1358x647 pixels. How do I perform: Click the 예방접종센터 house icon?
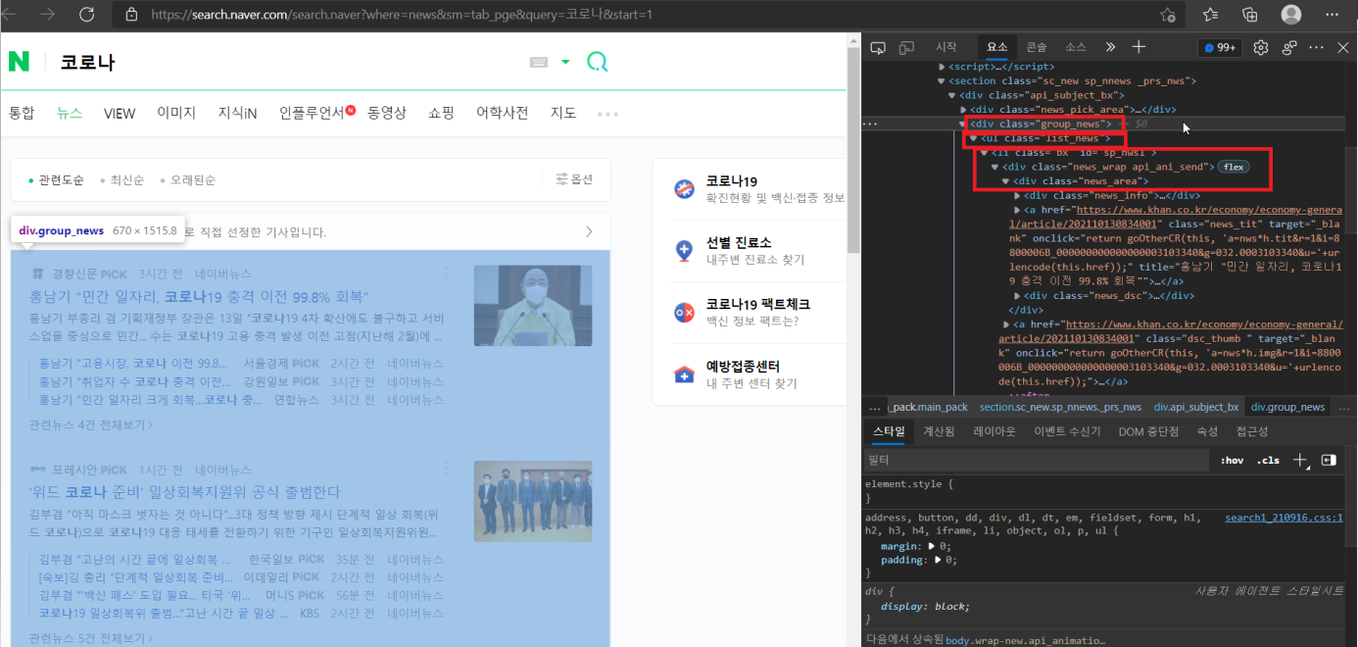coord(685,374)
